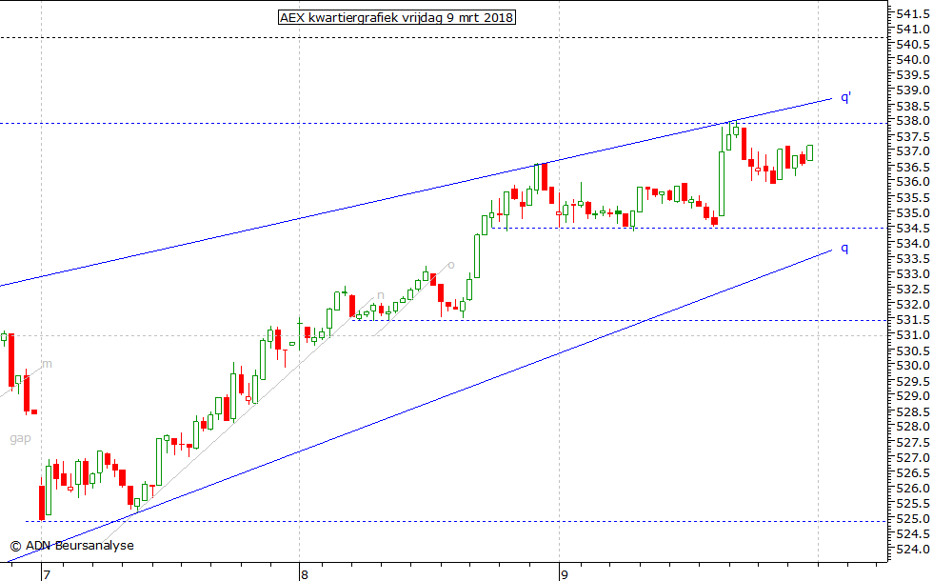Click the price axis value 524.0
This screenshot has height=581, width=933.
[x=913, y=550]
